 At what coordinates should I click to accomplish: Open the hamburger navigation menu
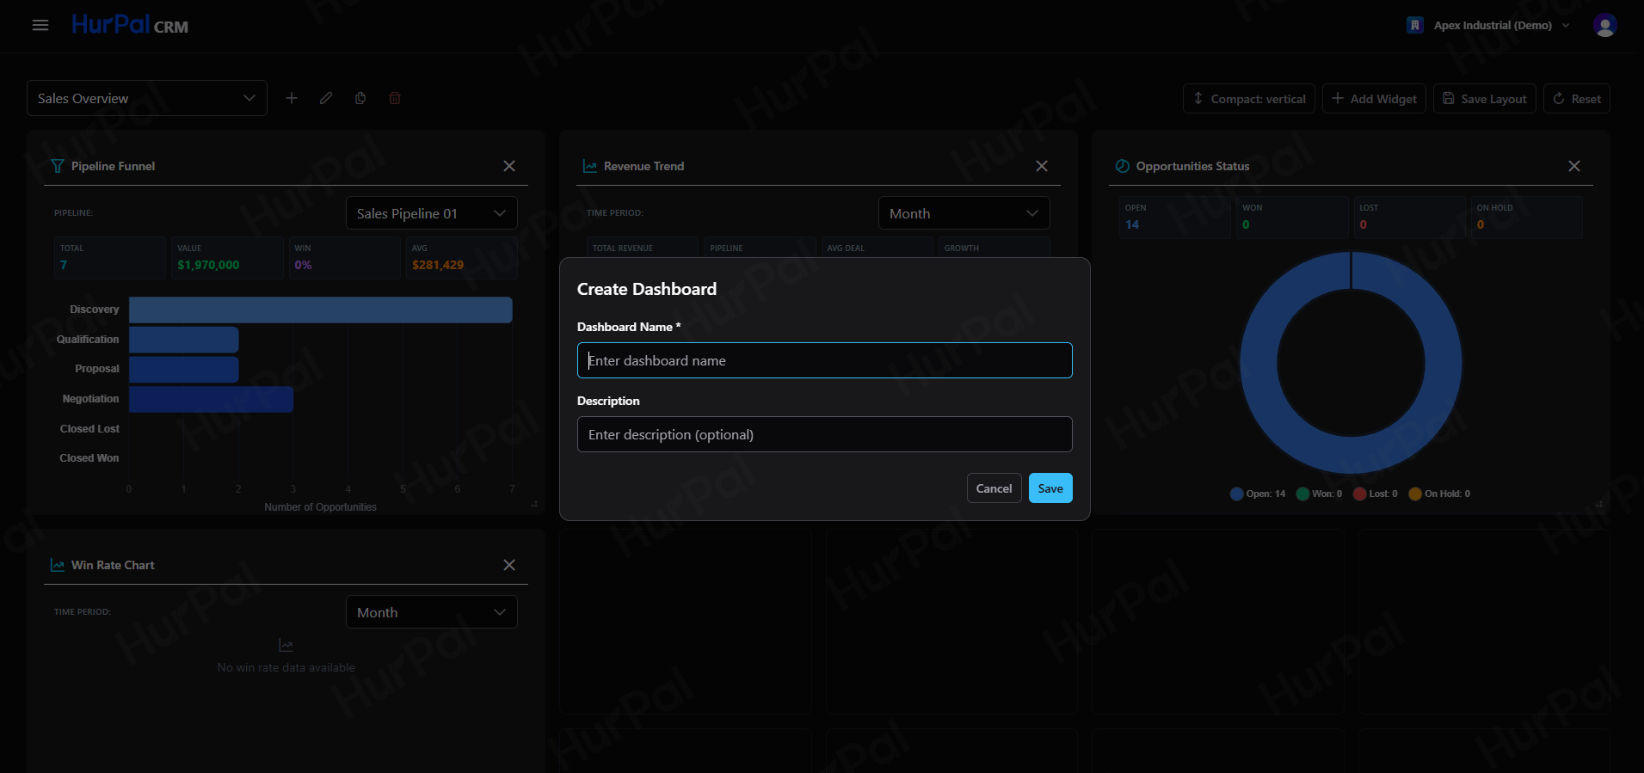point(40,25)
